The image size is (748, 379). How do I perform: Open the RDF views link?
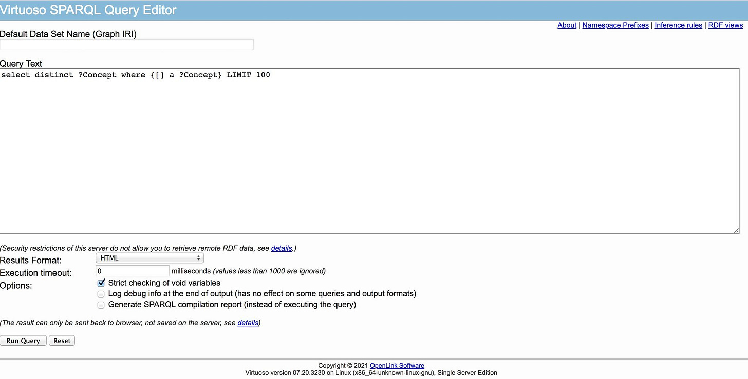pos(725,25)
